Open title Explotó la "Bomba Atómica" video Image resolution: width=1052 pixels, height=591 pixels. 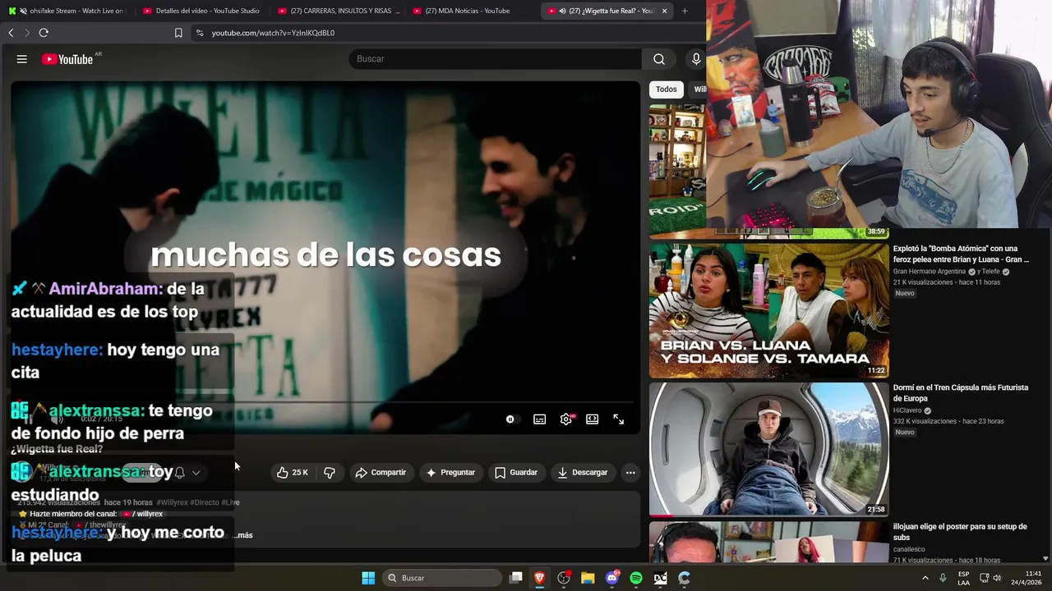click(x=961, y=254)
